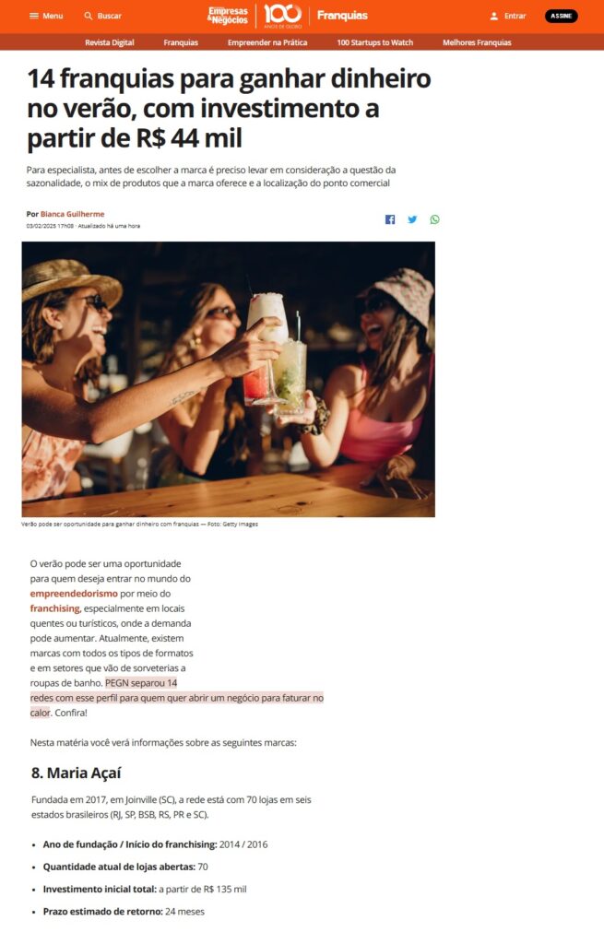Follow the empreendedorismo hyperlink
This screenshot has height=944, width=604.
click(x=74, y=594)
